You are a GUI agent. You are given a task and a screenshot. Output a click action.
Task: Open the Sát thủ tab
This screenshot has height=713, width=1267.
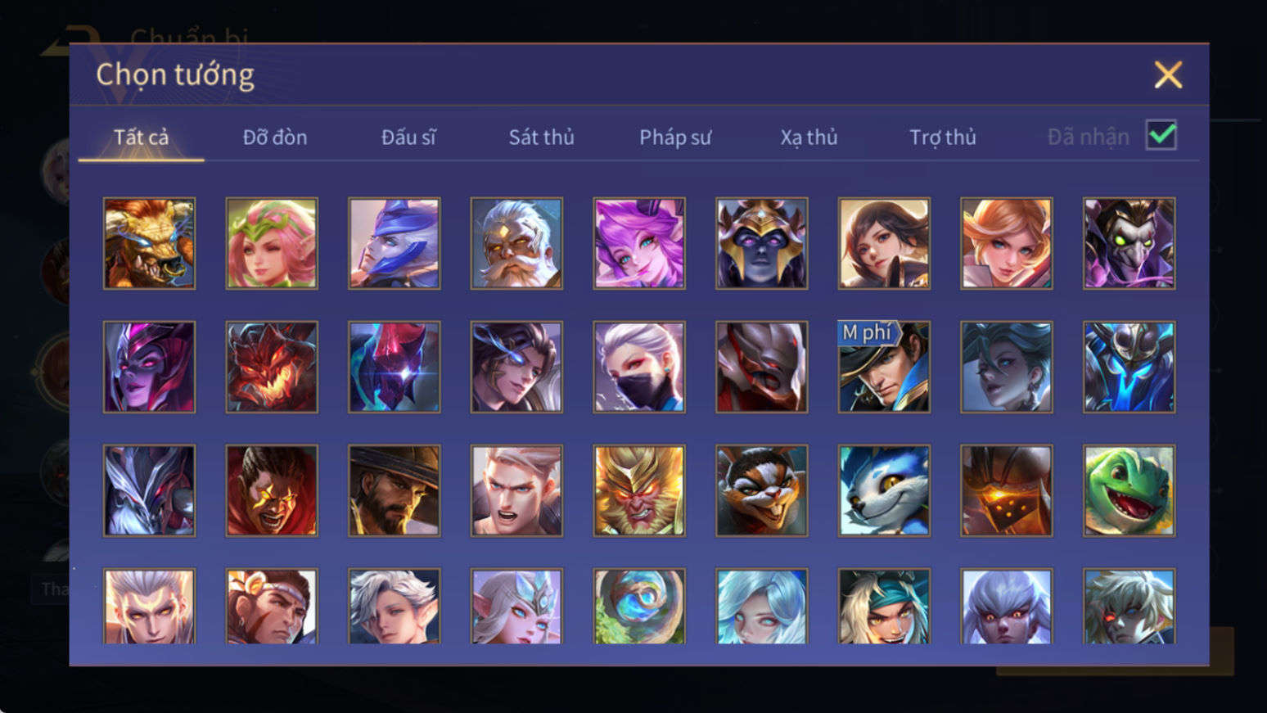(x=541, y=137)
